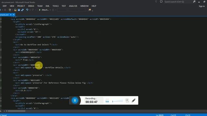The height and width of the screenshot is (116, 207).
Task: Open the TEAM menu
Action: pyautogui.click(x=40, y=6)
